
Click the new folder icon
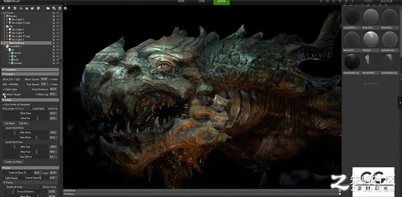[x=48, y=8]
